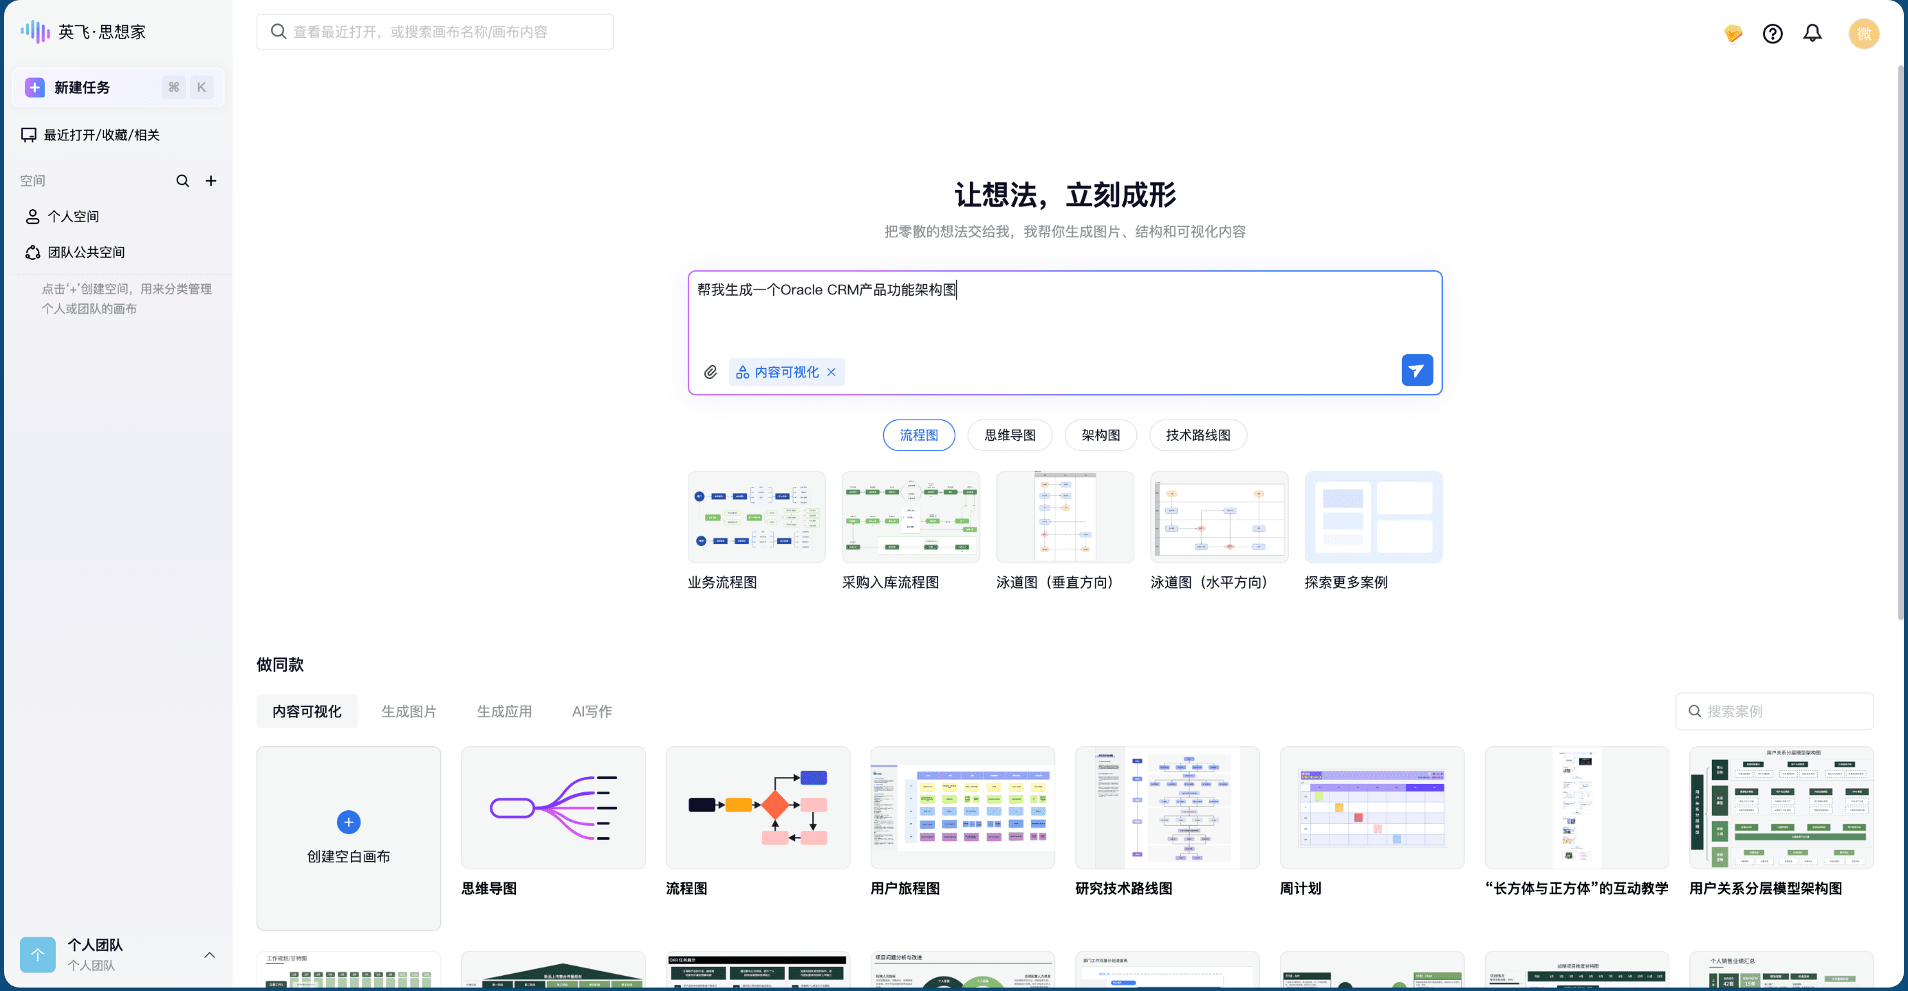This screenshot has height=991, width=1908.
Task: Open 流程图 template card
Action: (x=758, y=807)
